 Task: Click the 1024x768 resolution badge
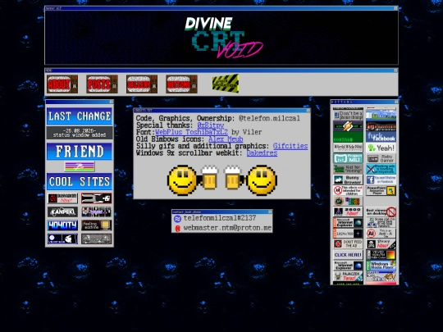point(348,233)
